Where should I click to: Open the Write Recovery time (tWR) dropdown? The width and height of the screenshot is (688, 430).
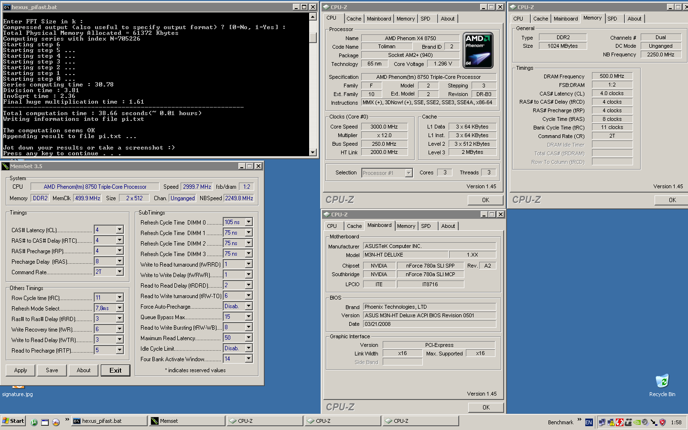(119, 329)
